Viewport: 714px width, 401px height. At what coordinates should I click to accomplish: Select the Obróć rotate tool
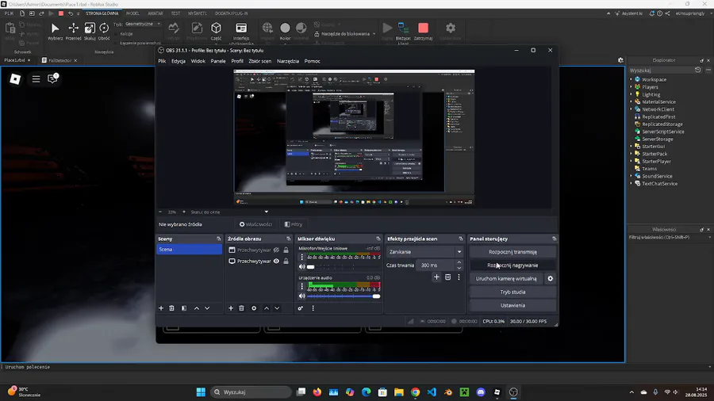click(104, 31)
